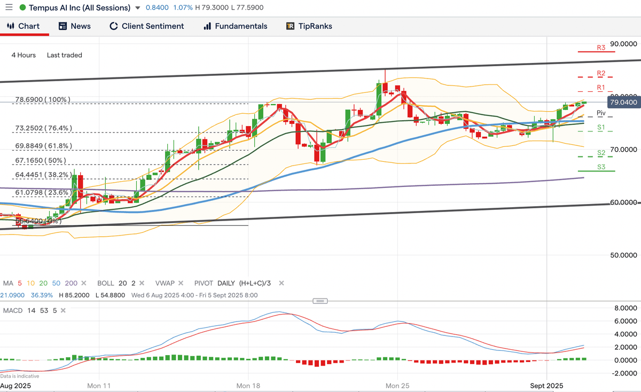The height and width of the screenshot is (392, 641).
Task: Select the MACD parameter 14
Action: point(32,310)
